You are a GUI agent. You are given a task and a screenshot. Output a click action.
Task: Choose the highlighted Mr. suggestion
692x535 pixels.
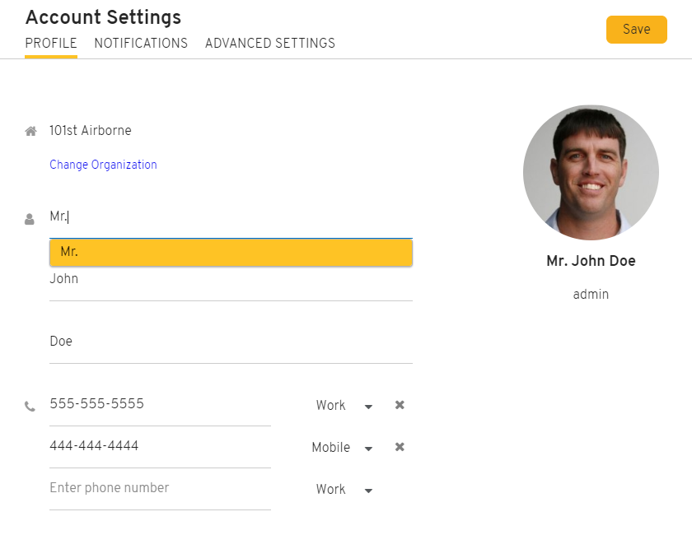pyautogui.click(x=231, y=253)
